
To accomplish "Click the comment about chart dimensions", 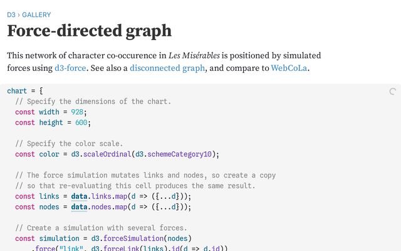I will 93,102.
